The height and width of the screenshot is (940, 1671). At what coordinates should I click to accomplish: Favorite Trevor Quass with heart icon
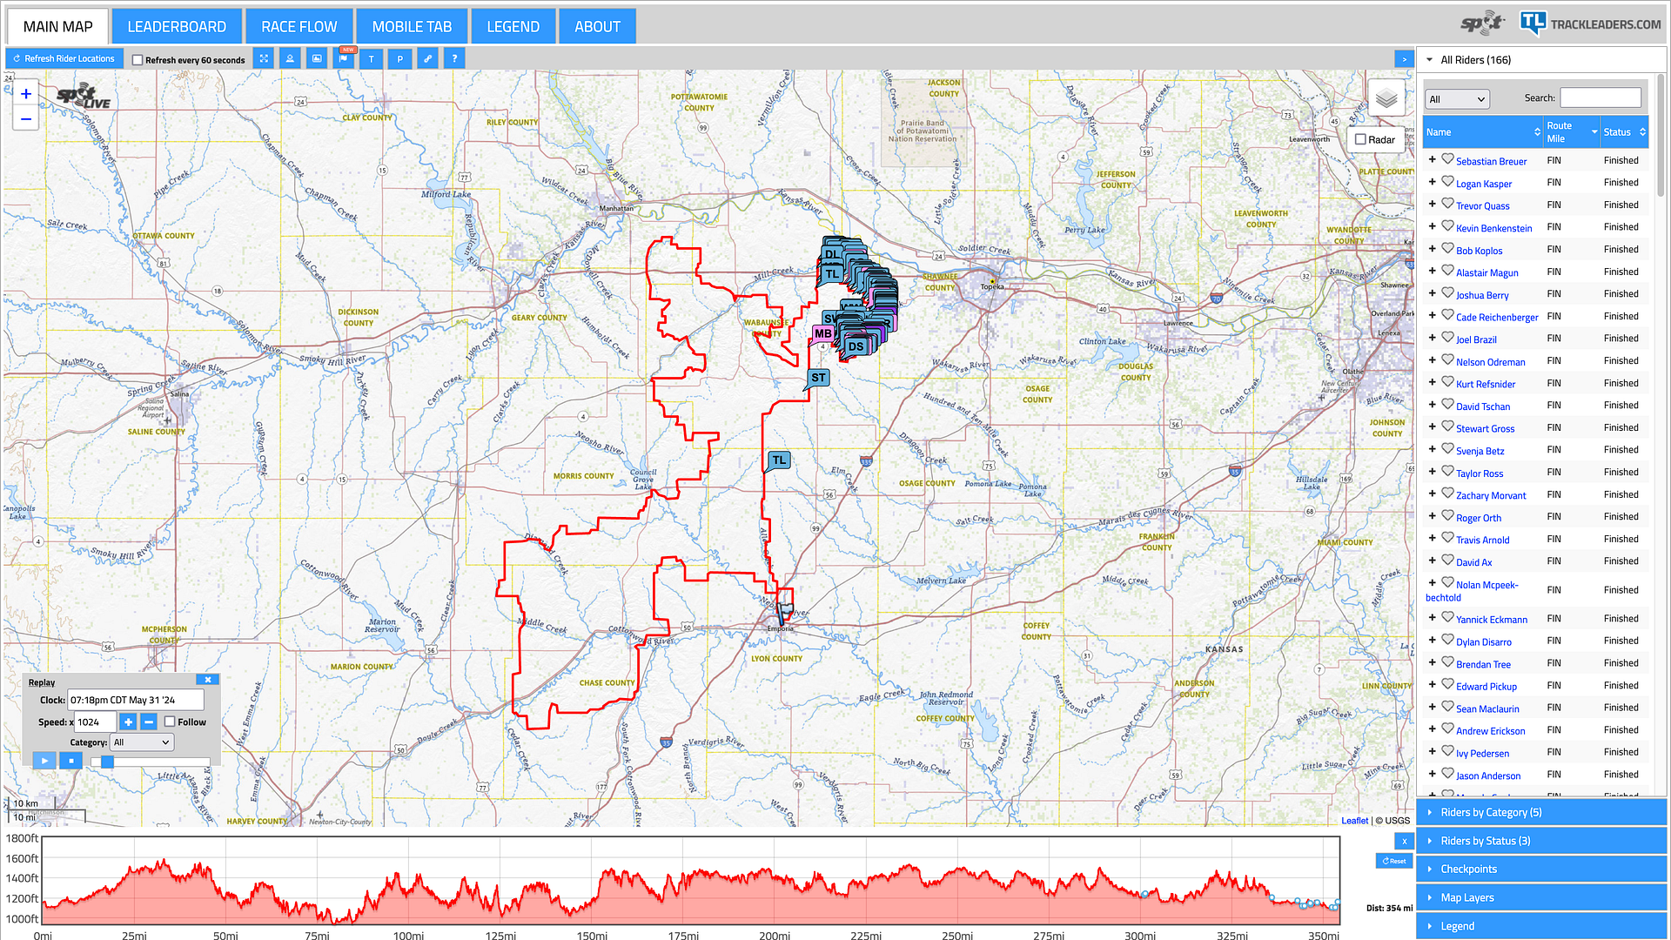click(1447, 205)
